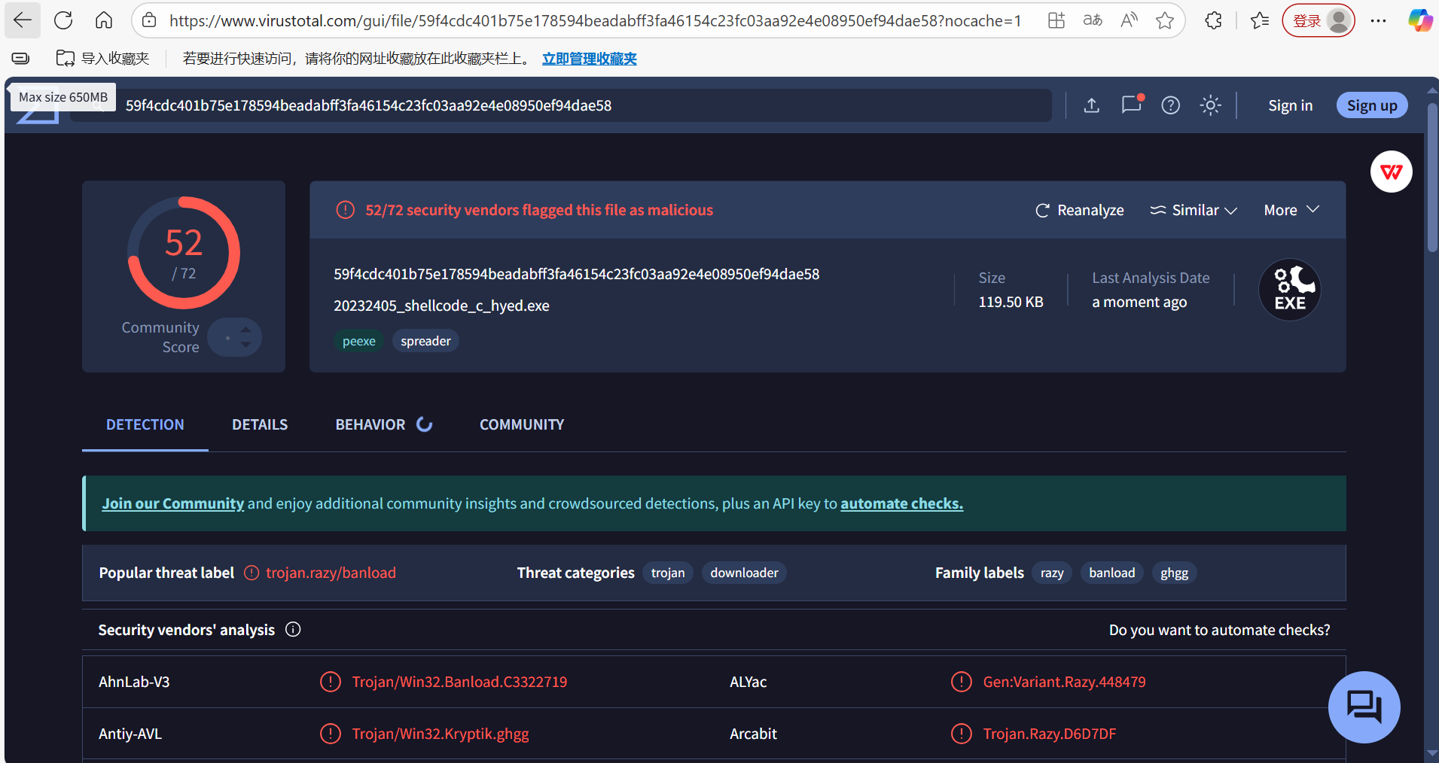The image size is (1439, 763).
Task: Click the file name 20232405_shellcode_c_hyed.exe
Action: 441,306
